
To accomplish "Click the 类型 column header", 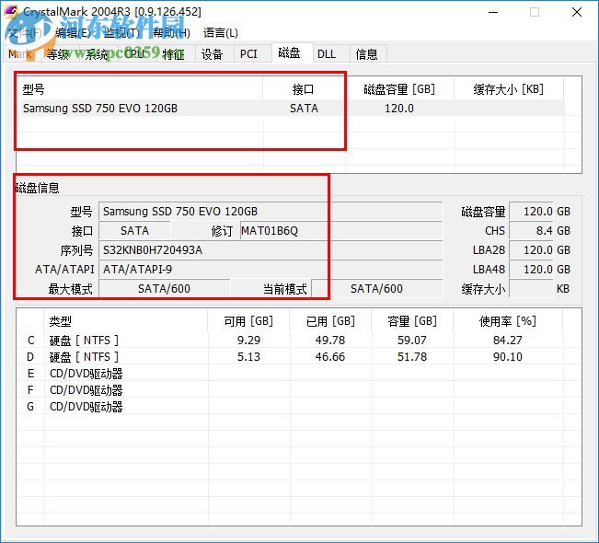I will (126, 321).
